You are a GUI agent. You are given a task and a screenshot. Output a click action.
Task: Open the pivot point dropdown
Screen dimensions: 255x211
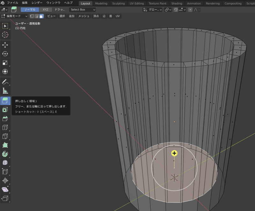(168, 10)
